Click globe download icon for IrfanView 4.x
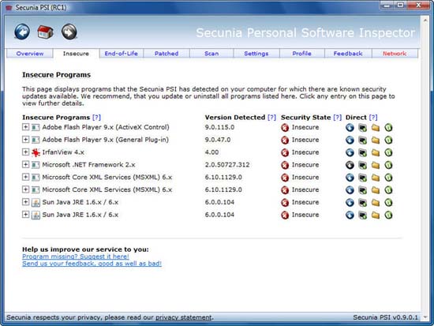Viewport: 434px width, 326px height. (350, 152)
